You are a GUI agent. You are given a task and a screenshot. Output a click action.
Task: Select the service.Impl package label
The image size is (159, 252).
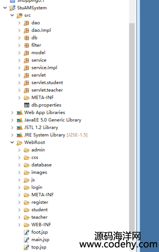click(x=44, y=68)
